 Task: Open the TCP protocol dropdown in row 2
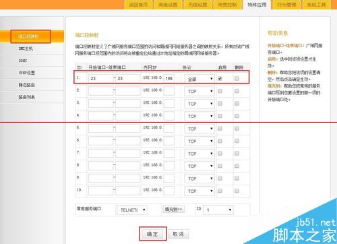point(200,91)
